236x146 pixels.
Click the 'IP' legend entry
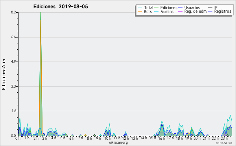(213, 7)
